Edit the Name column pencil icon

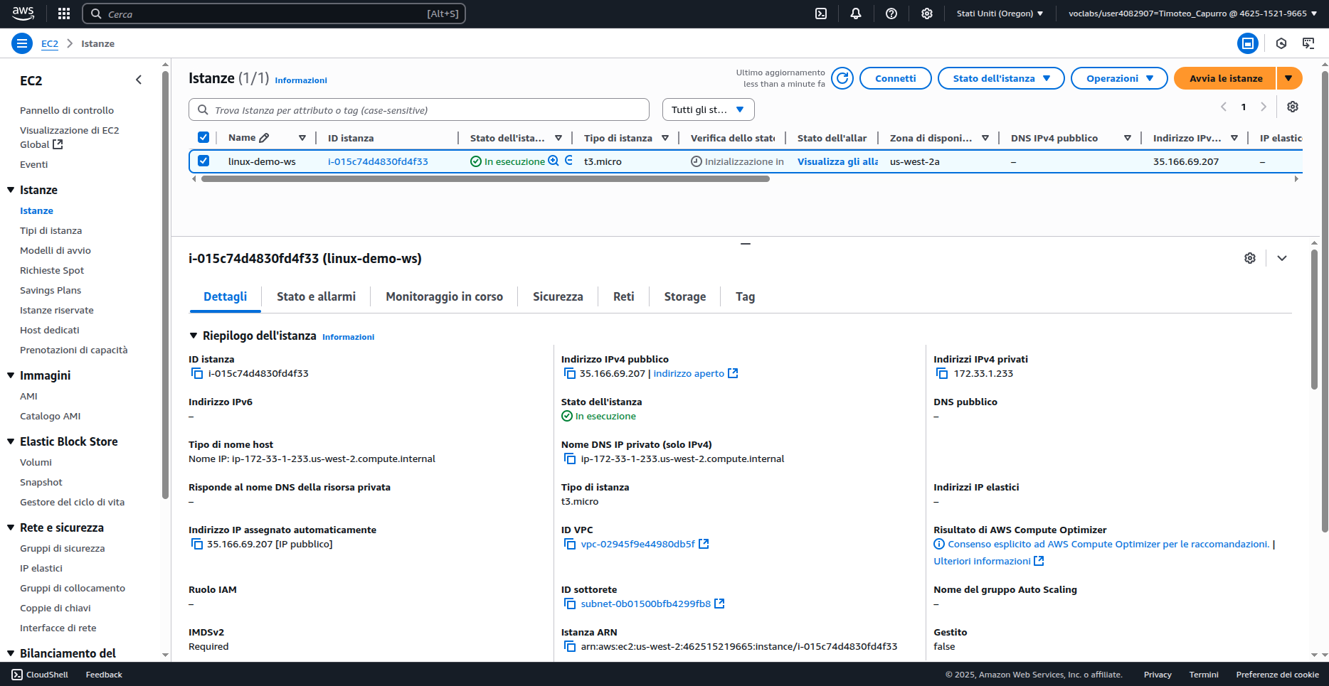click(264, 138)
